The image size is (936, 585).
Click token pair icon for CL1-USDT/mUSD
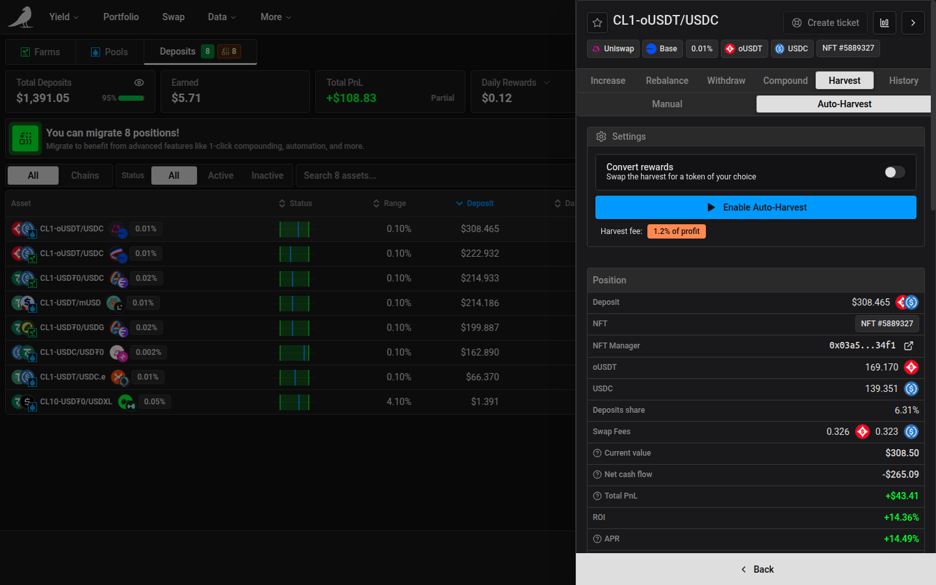23,303
